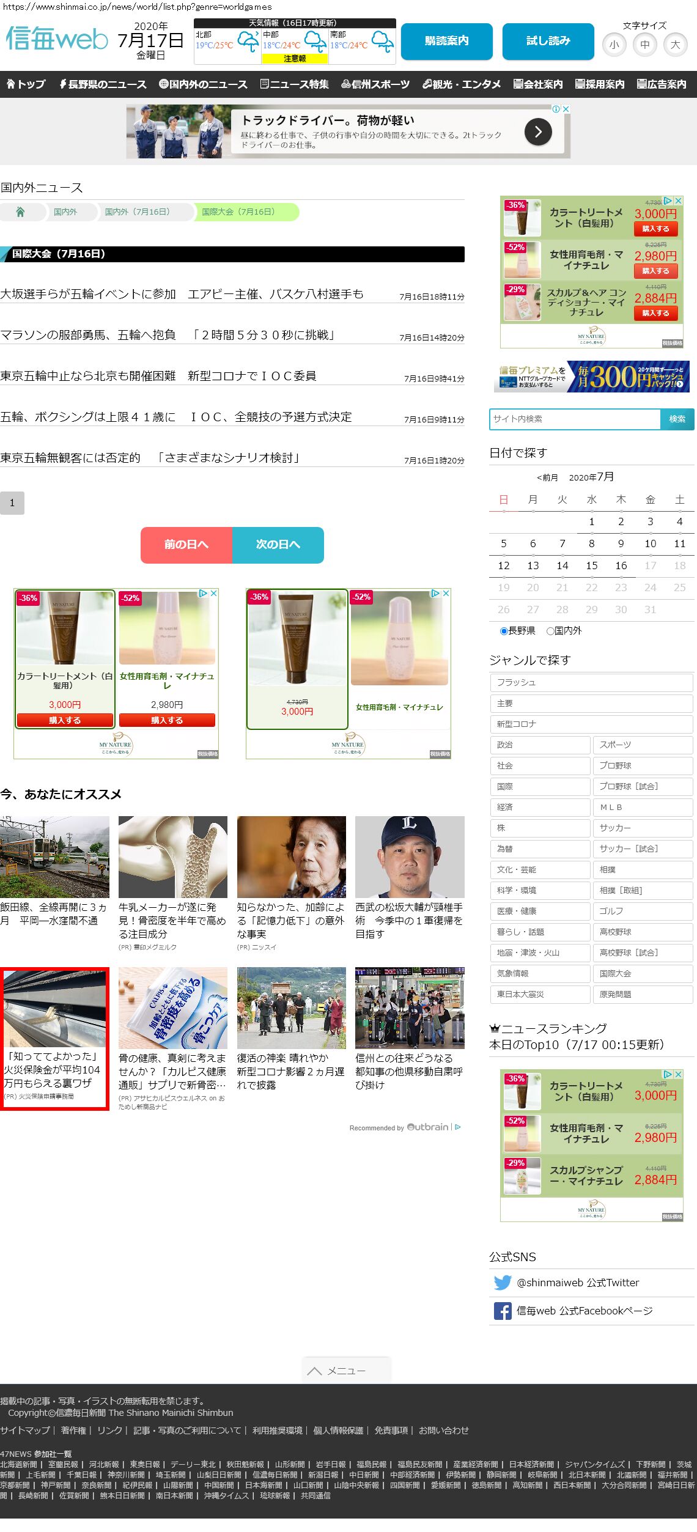This screenshot has height=1532, width=697.
Task: Open ニュース特集 menu
Action: [294, 84]
